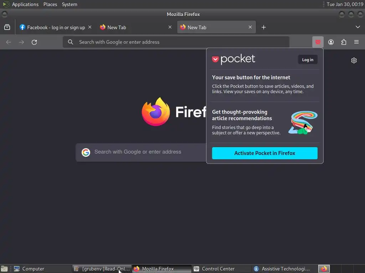
Task: Click the Google search box on page
Action: click(141, 152)
